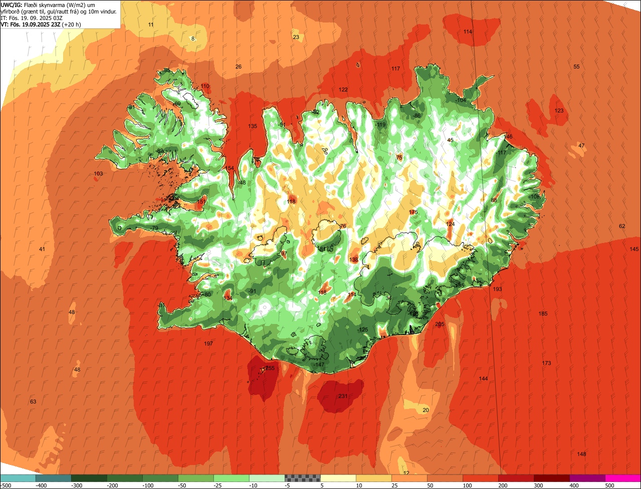Image resolution: width=641 pixels, height=489 pixels.
Task: Select the red legend swatch between 100 and 200
Action: pyautogui.click(x=480, y=478)
